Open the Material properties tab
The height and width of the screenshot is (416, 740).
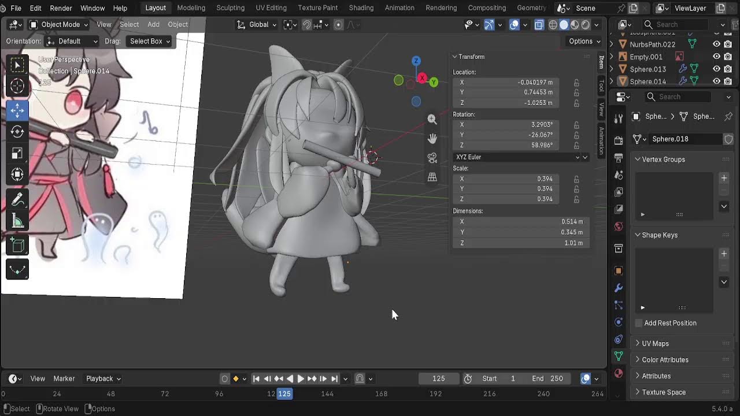pyautogui.click(x=619, y=373)
